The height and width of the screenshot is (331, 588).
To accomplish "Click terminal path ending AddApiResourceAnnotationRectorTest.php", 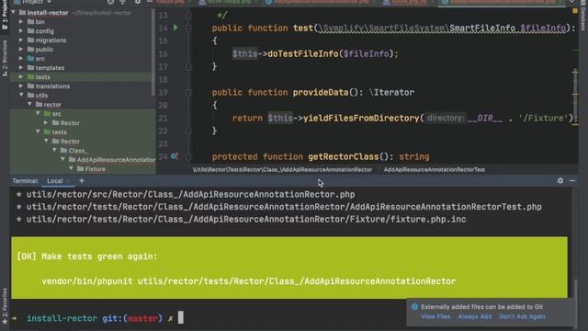I will [x=284, y=207].
